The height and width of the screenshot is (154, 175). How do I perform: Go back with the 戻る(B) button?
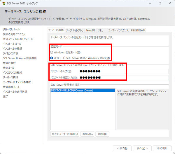pyautogui.click(x=122, y=148)
